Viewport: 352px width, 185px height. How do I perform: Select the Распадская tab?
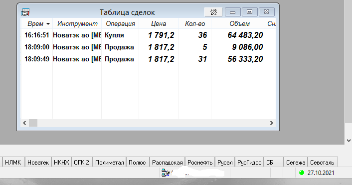coord(167,163)
